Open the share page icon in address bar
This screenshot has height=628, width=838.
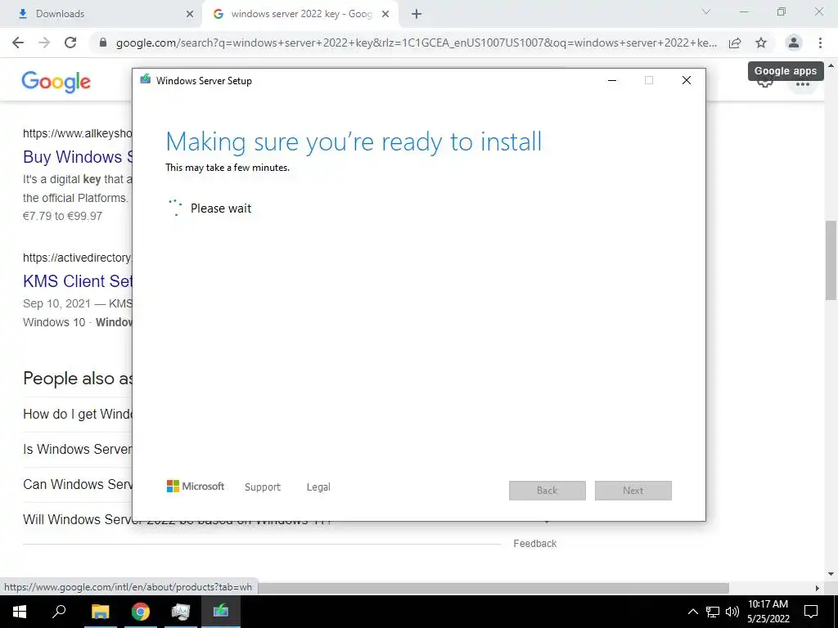tap(735, 43)
